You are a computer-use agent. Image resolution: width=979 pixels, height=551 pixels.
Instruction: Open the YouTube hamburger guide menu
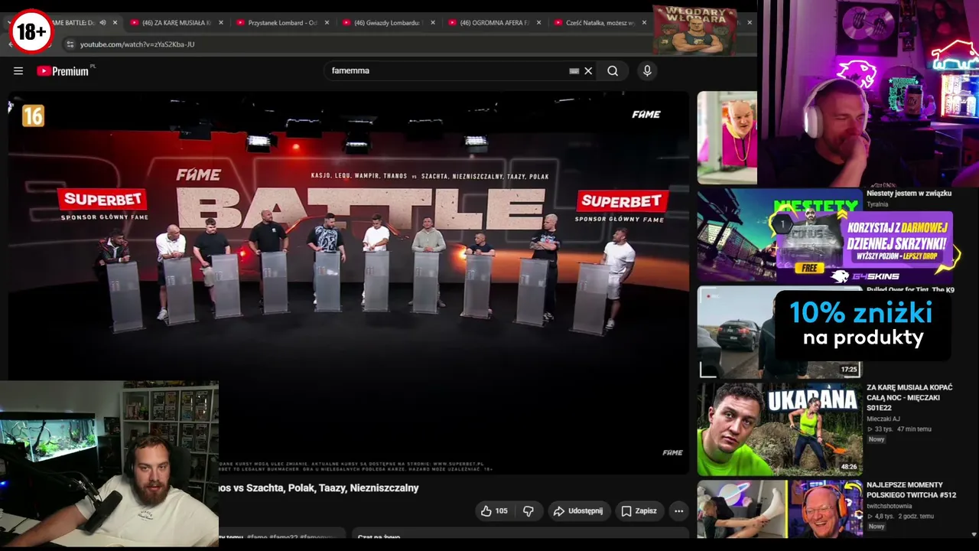tap(18, 71)
